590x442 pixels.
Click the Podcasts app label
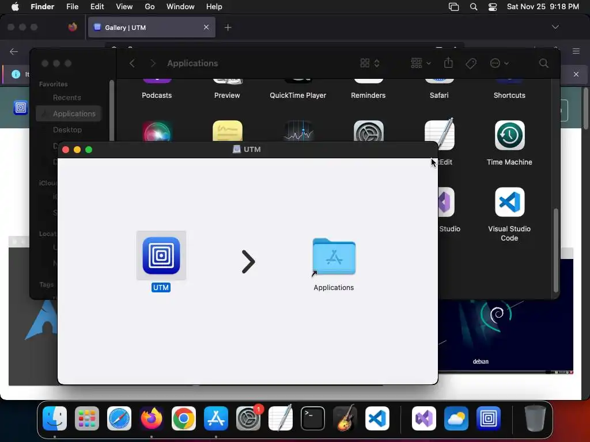(157, 96)
